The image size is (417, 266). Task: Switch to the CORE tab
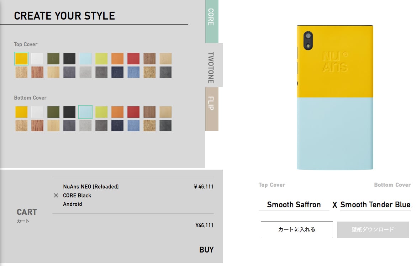coord(211,21)
